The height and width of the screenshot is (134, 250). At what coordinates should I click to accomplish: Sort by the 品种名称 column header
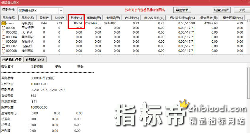28,18
